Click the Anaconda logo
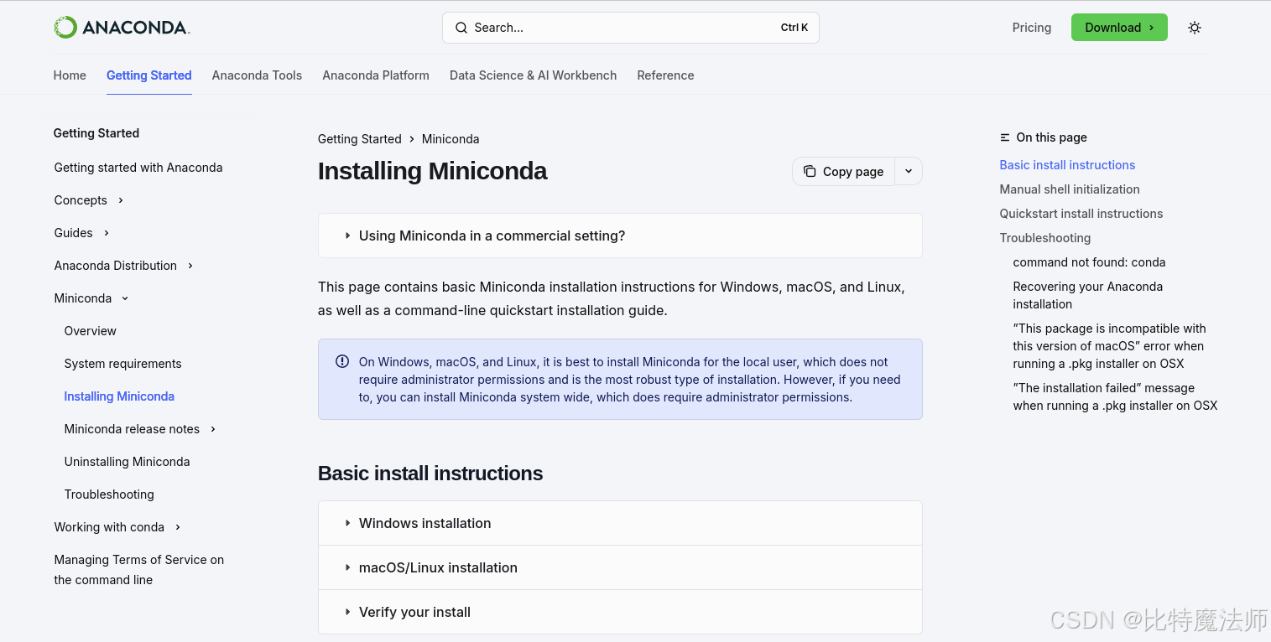Viewport: 1271px width, 642px height. pos(122,28)
